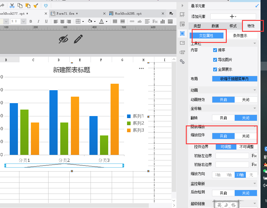This screenshot has height=208, width=267.
Task: Click the bar chart insert icon
Action: coord(163,21)
